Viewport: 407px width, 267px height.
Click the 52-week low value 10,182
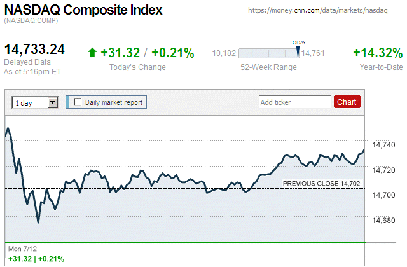pyautogui.click(x=224, y=54)
